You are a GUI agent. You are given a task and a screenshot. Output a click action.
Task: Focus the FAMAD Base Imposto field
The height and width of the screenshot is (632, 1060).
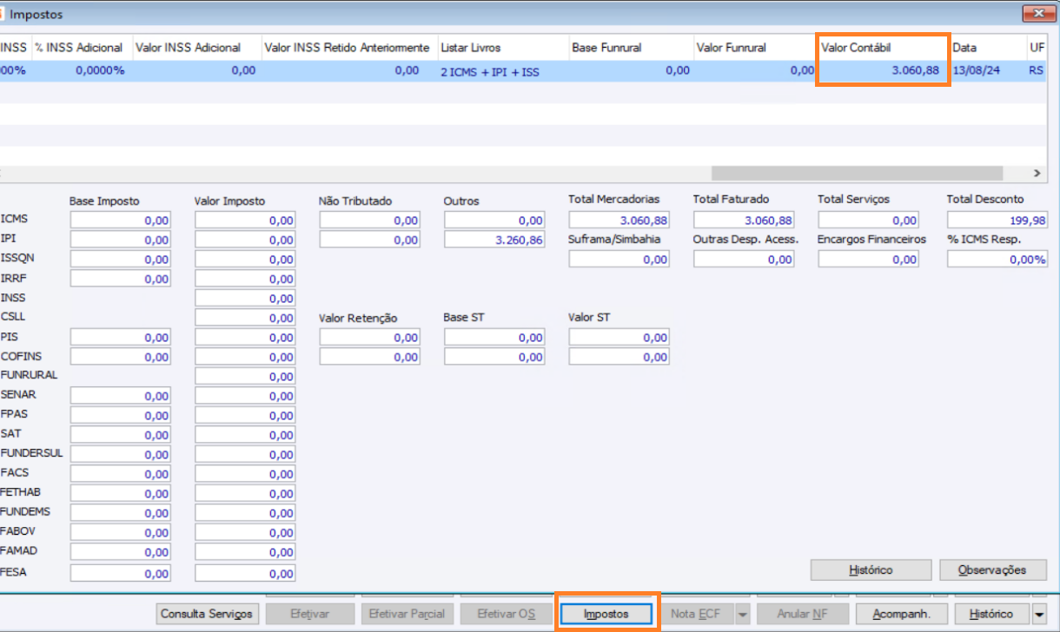coord(120,552)
